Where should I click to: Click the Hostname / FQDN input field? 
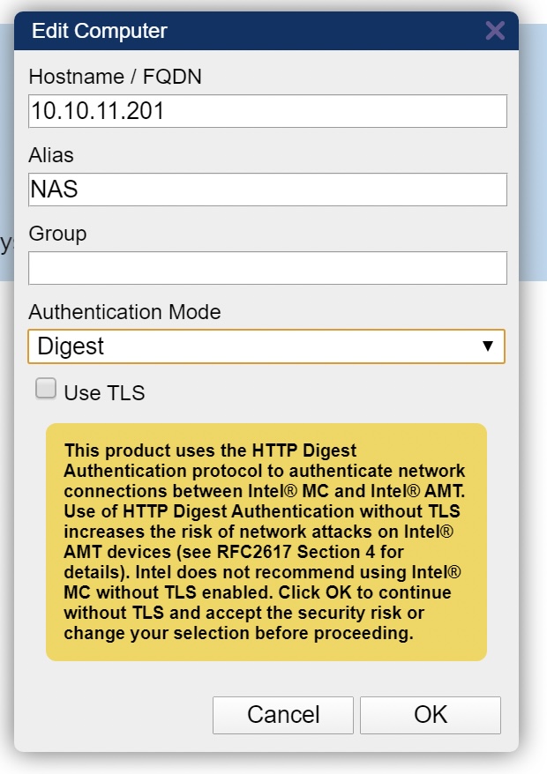(x=268, y=111)
